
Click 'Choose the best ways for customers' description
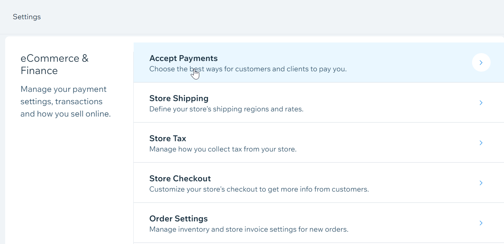pyautogui.click(x=248, y=69)
